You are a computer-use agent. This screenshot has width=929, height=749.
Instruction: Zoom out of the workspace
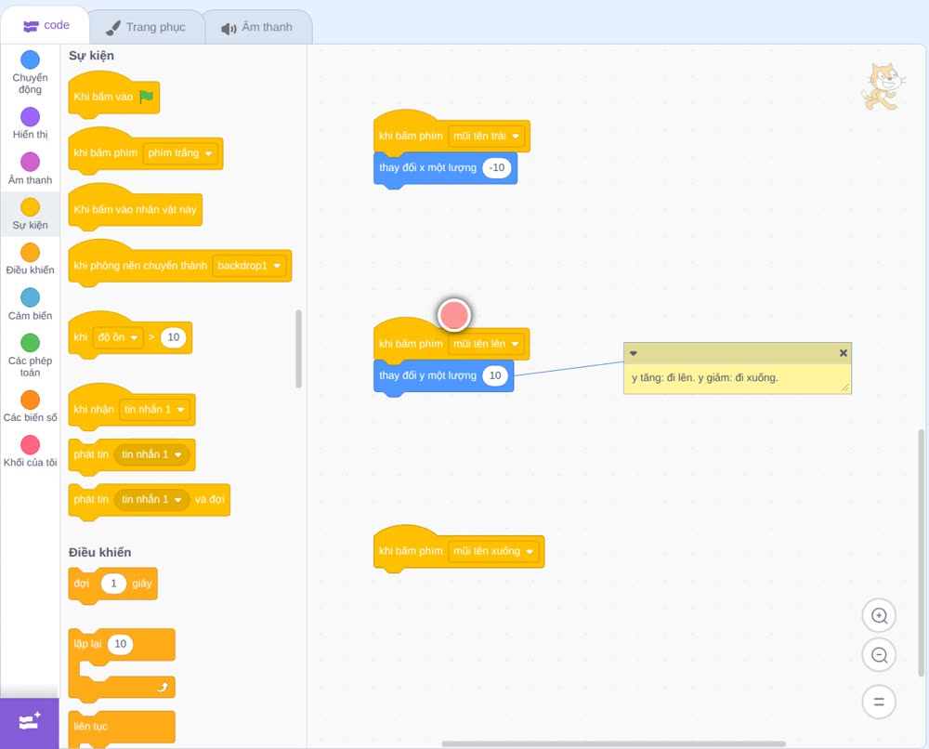click(879, 655)
